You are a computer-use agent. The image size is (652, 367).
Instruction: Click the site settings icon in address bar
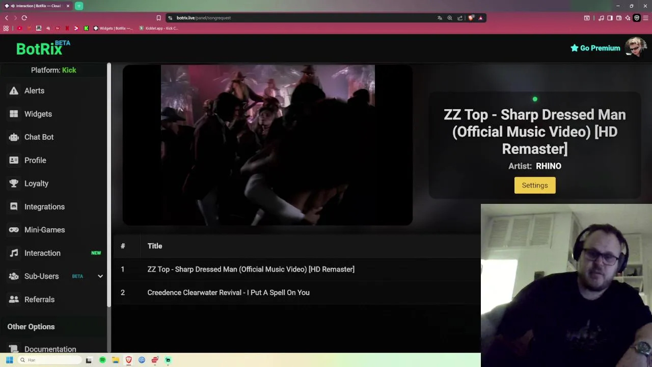click(170, 18)
